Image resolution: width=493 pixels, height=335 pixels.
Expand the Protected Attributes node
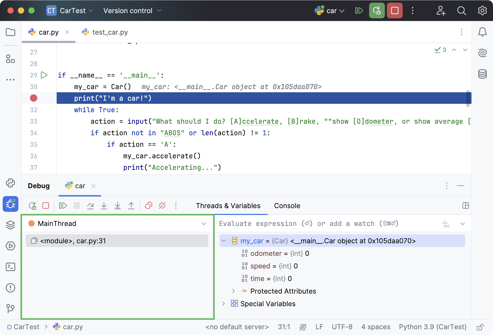coord(233,291)
